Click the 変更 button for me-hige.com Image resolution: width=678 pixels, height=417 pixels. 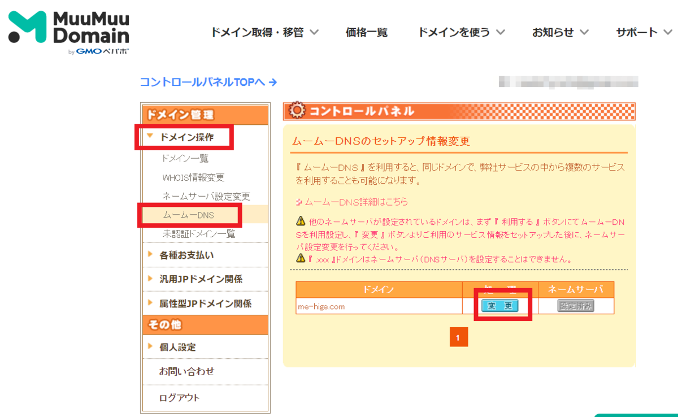[x=500, y=306]
